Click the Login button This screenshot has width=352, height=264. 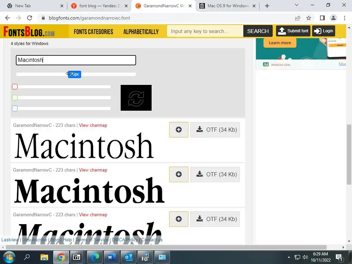[323, 31]
